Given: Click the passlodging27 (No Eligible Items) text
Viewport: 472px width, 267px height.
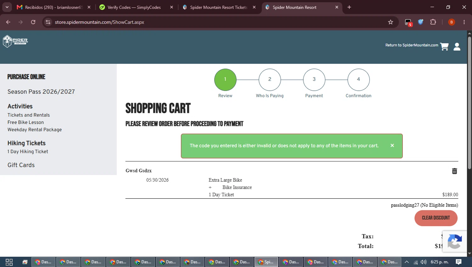Looking at the screenshot, I should 424,205.
